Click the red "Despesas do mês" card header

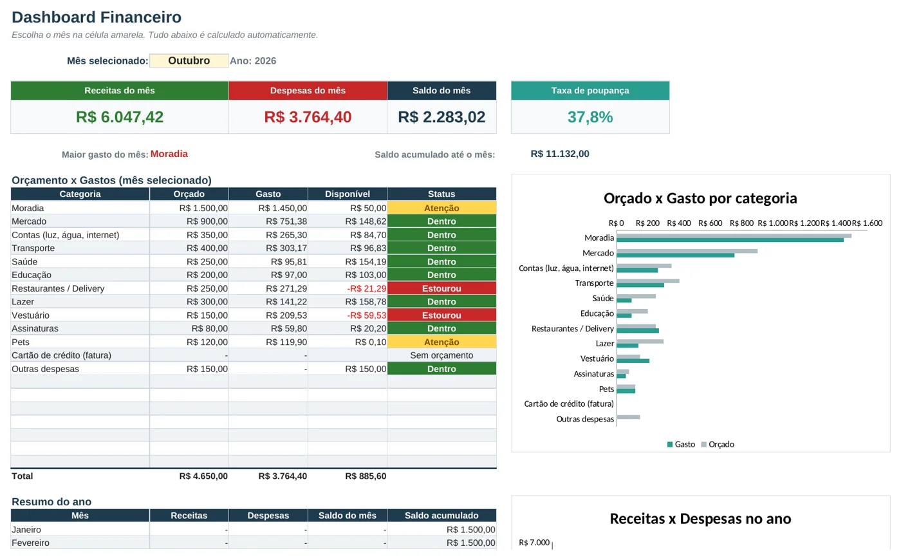pyautogui.click(x=308, y=91)
